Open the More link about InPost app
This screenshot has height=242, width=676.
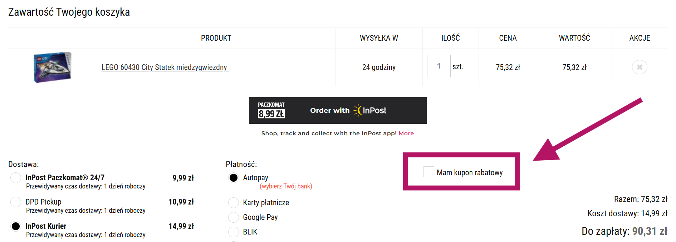pos(406,133)
